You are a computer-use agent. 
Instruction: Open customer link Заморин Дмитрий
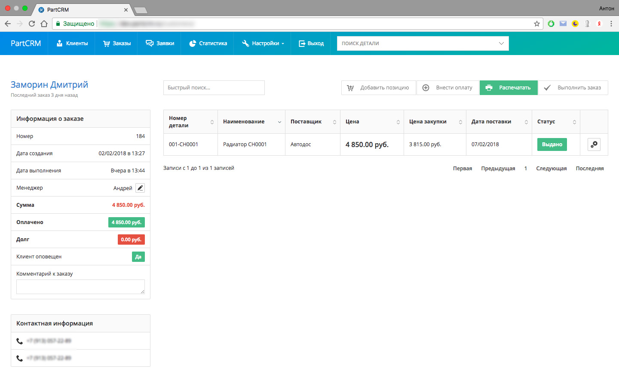pyautogui.click(x=49, y=85)
